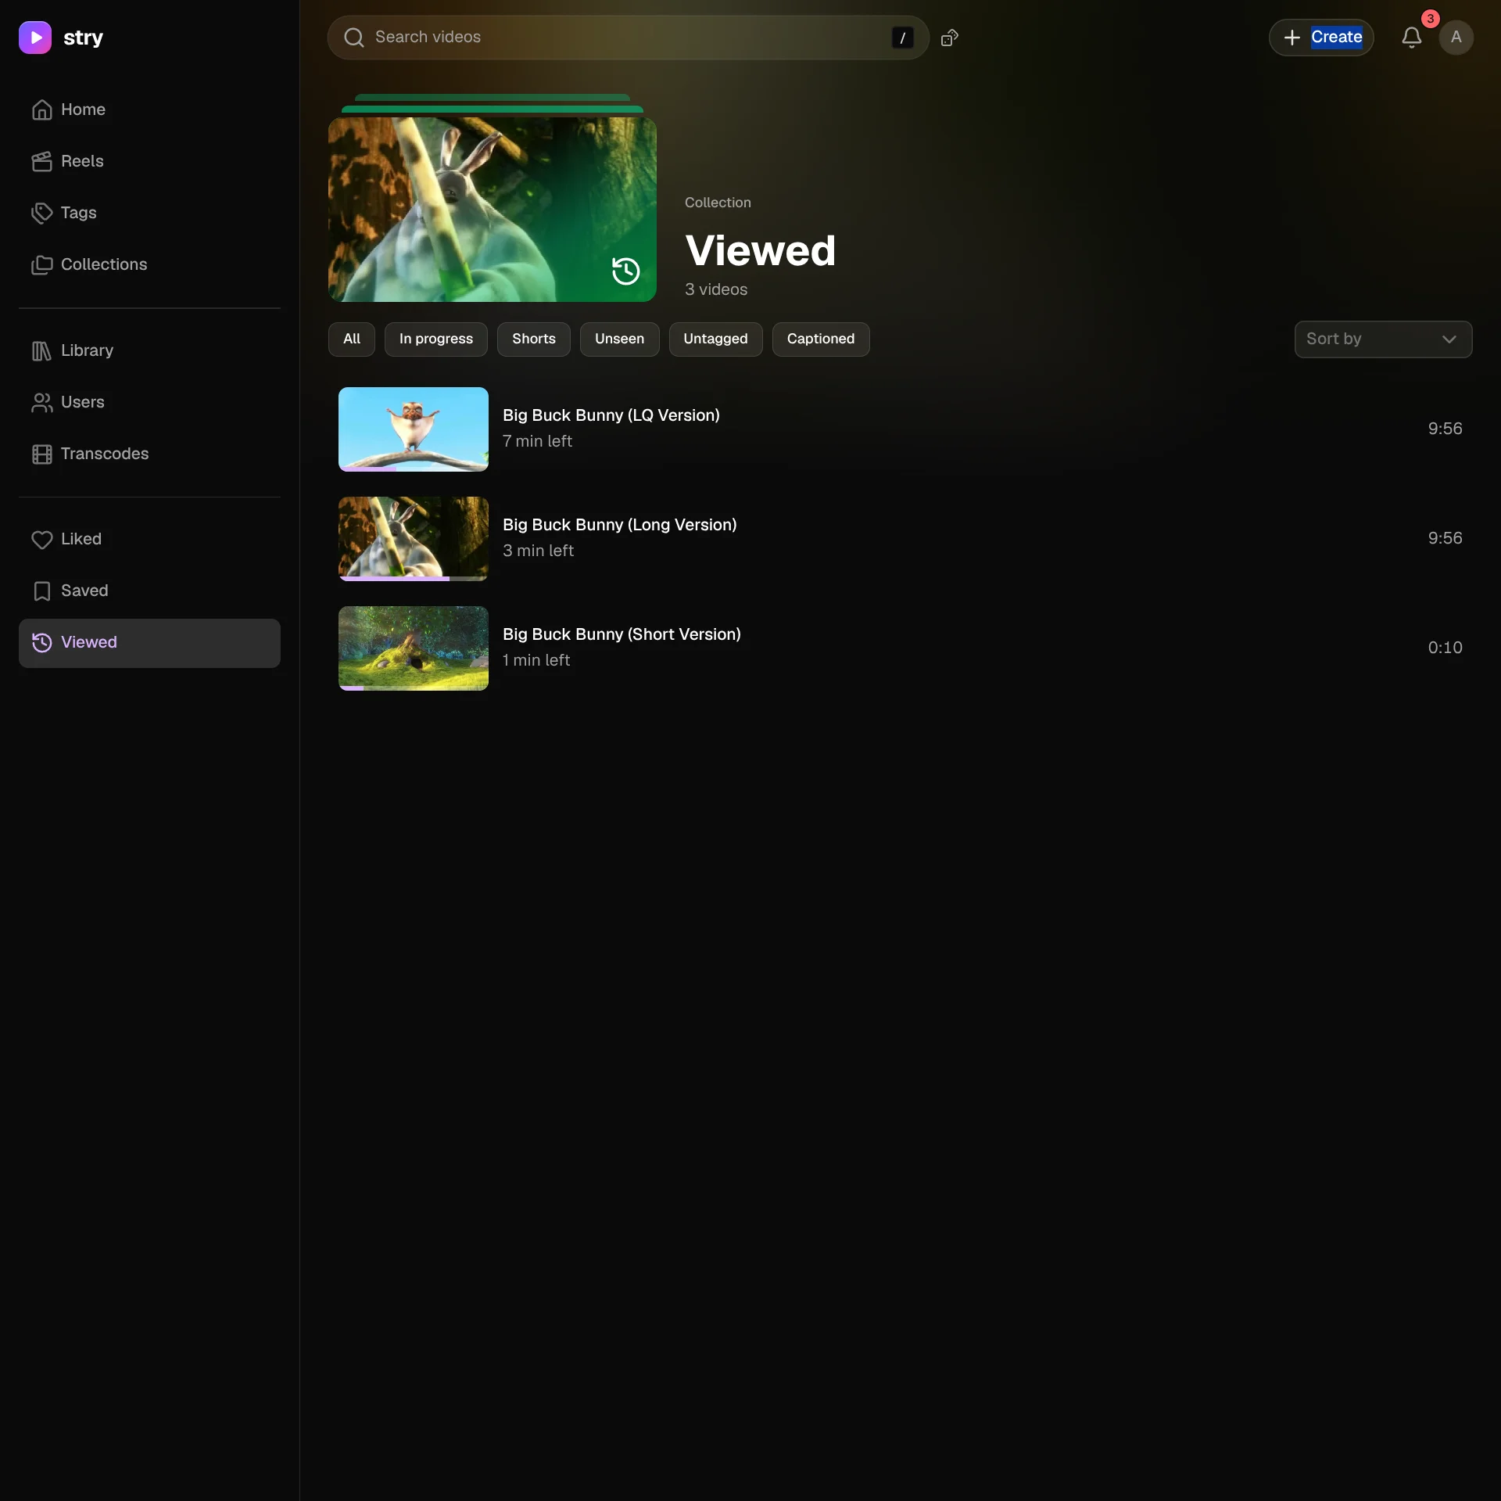Click the share icon beside search bar
The width and height of the screenshot is (1501, 1501).
[x=950, y=38]
